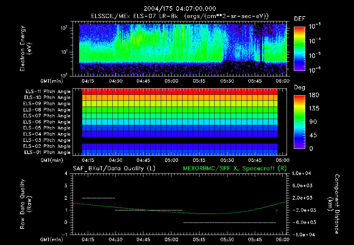Click the Deg pitch angle color bar

pos(299,122)
